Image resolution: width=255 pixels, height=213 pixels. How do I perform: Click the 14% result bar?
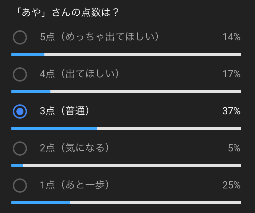[x=126, y=54]
